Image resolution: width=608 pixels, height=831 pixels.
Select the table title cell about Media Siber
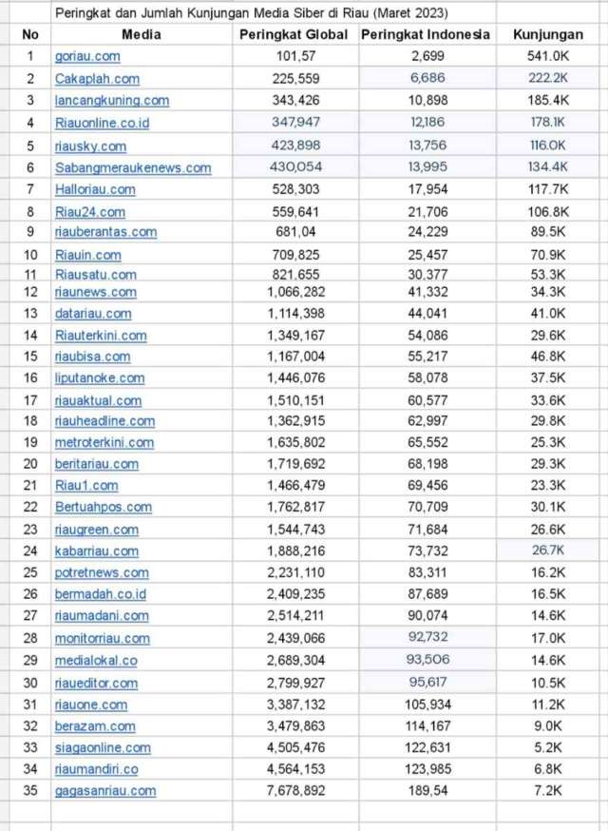[x=252, y=13]
